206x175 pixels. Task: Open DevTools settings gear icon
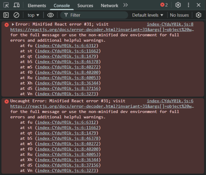click(x=178, y=5)
